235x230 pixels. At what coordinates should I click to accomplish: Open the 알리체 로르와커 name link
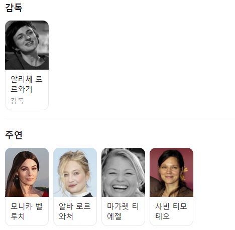click(27, 84)
